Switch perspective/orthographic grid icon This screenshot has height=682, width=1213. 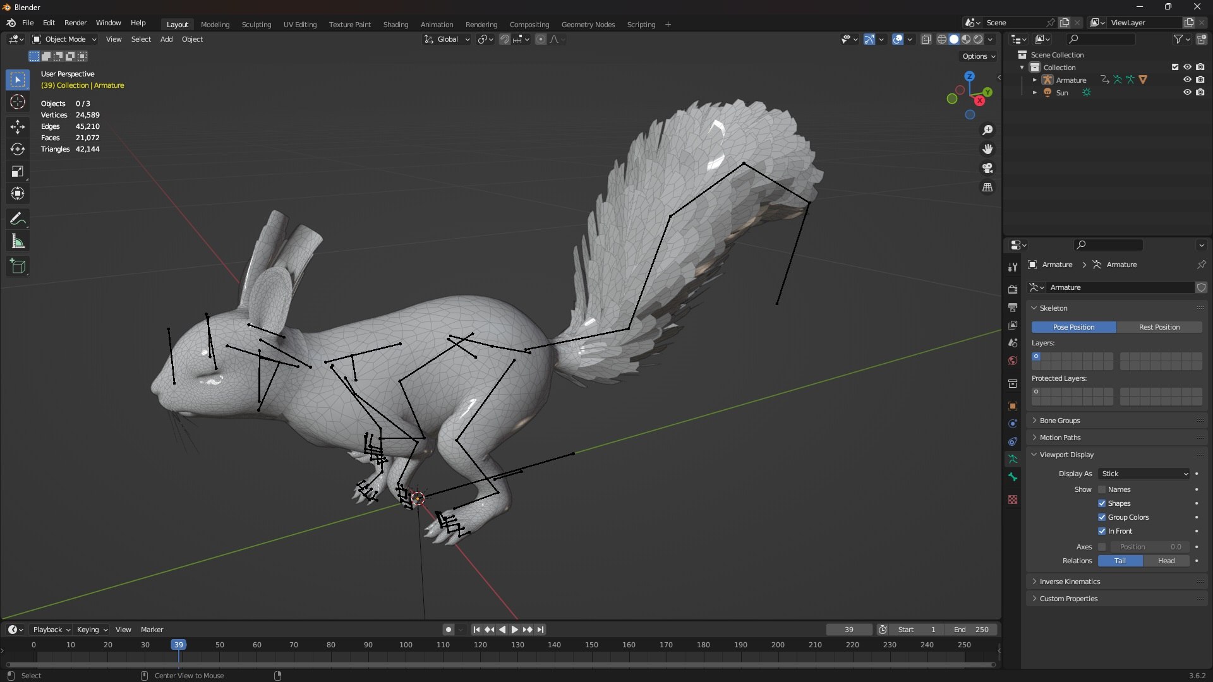987,188
